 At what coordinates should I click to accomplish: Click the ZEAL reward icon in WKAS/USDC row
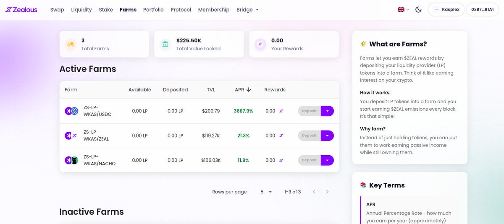281,111
